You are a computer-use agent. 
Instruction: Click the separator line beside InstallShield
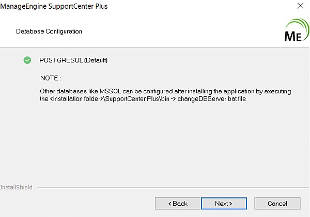point(171,187)
